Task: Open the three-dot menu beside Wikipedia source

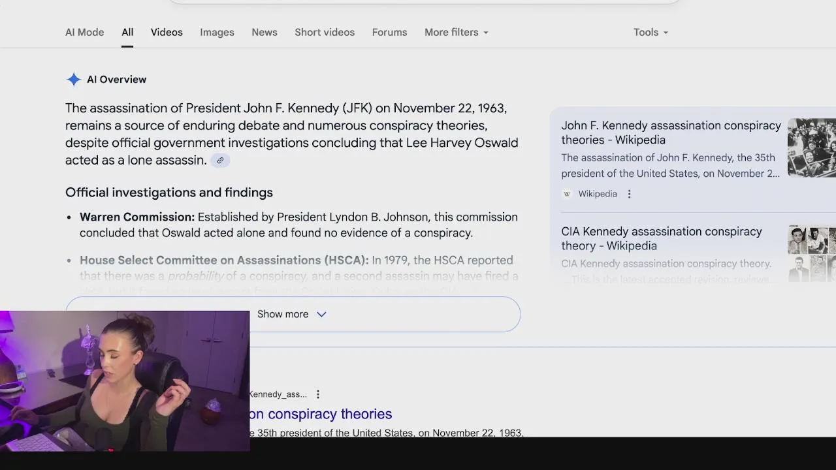Action: coord(629,194)
